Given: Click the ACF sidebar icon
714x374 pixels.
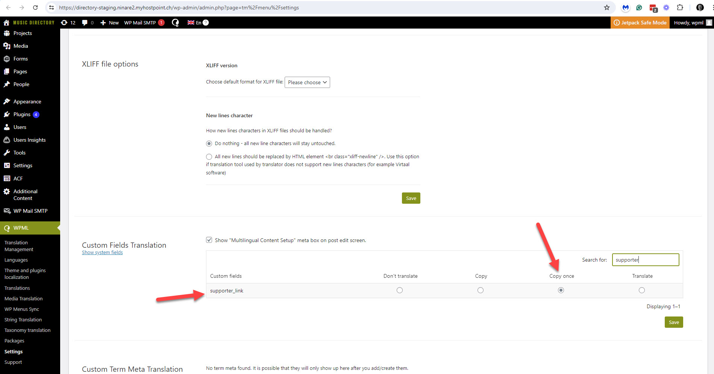Looking at the screenshot, I should [7, 179].
